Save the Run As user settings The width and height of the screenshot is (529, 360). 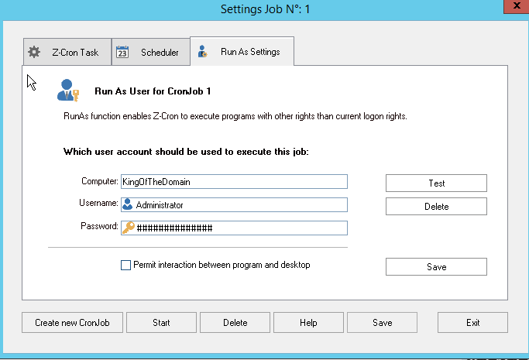coord(436,266)
